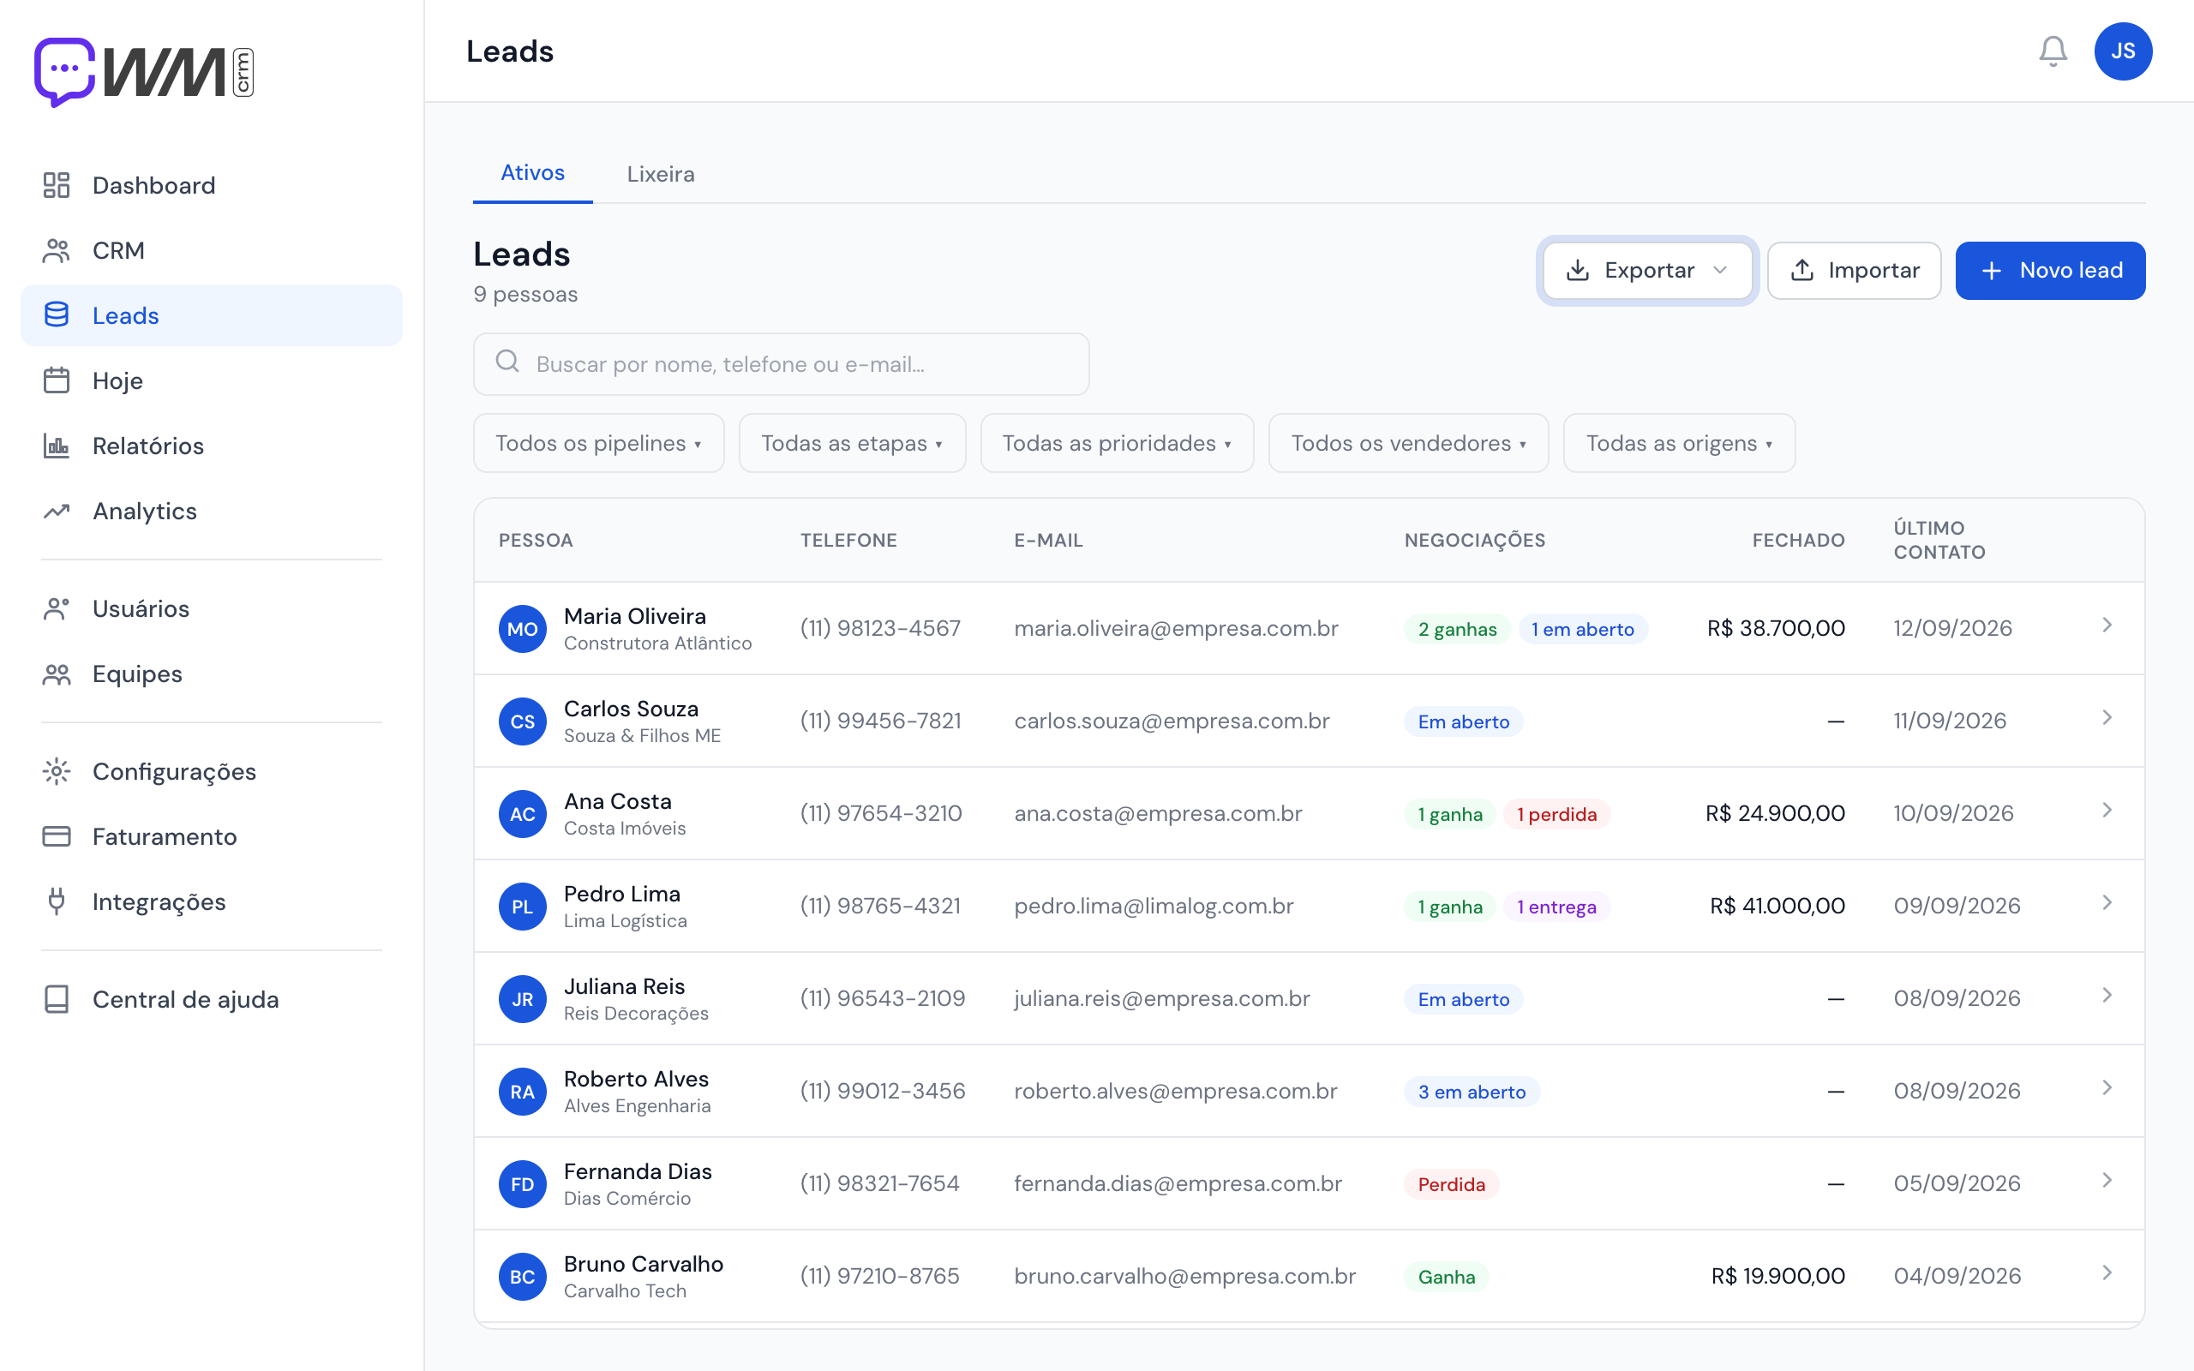Screen dimensions: 2194x1371
Task: Click the Faturamento card icon
Action: pyautogui.click(x=57, y=837)
